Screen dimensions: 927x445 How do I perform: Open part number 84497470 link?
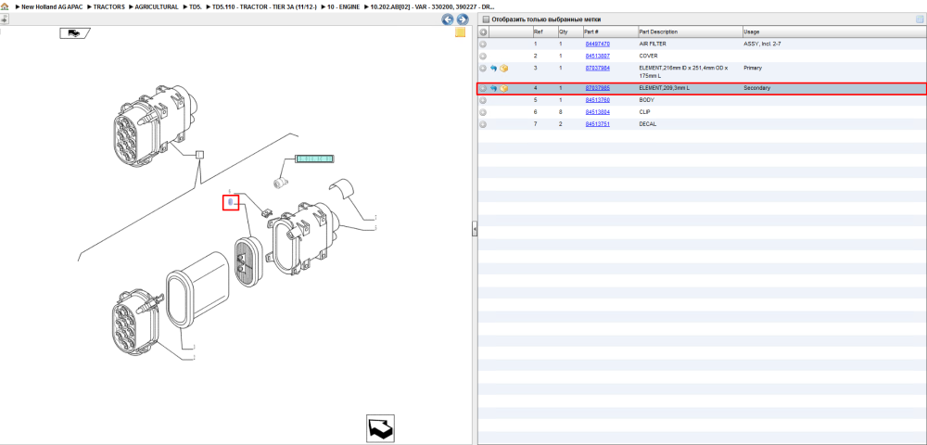coord(598,44)
